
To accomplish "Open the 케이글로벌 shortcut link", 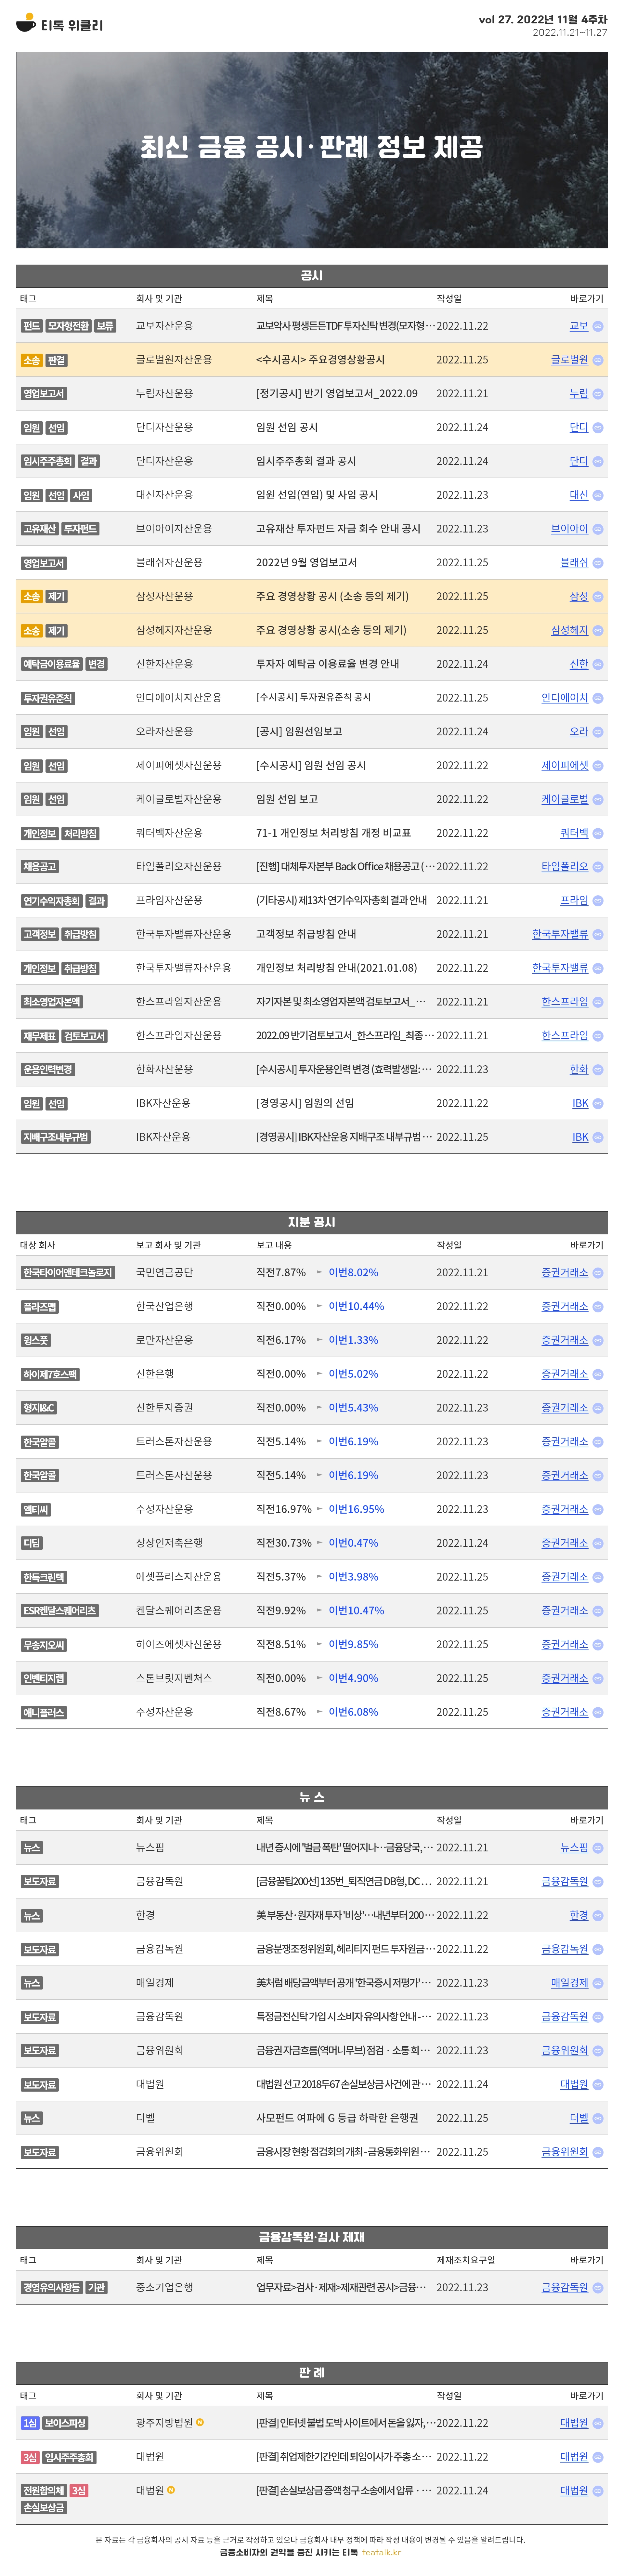I will tap(565, 799).
